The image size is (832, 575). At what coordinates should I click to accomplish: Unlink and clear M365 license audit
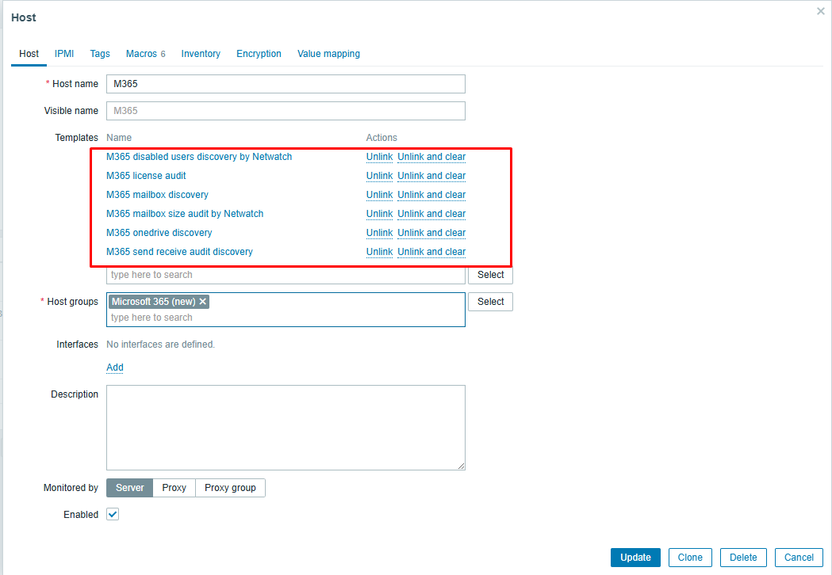click(431, 176)
